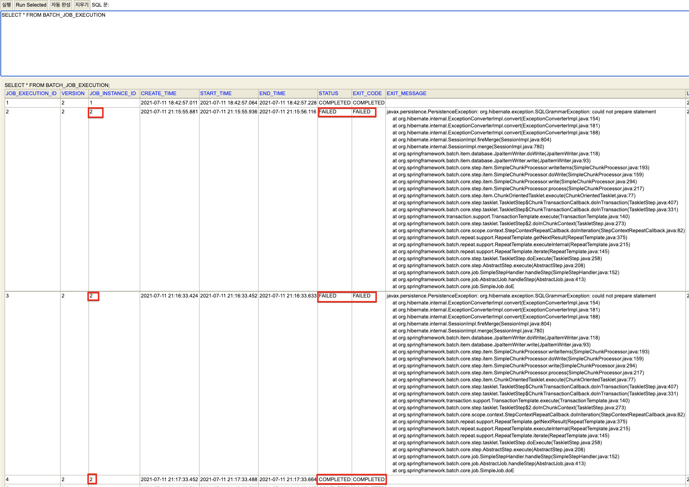The image size is (689, 487).
Task: Click the end time 2021-07-11 21:17:33.664 cell
Action: click(288, 480)
